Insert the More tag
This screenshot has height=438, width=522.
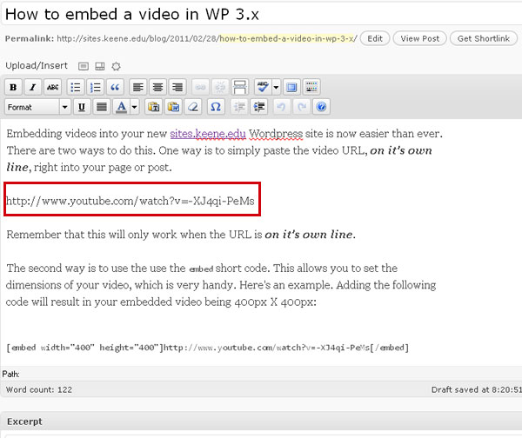pos(240,87)
